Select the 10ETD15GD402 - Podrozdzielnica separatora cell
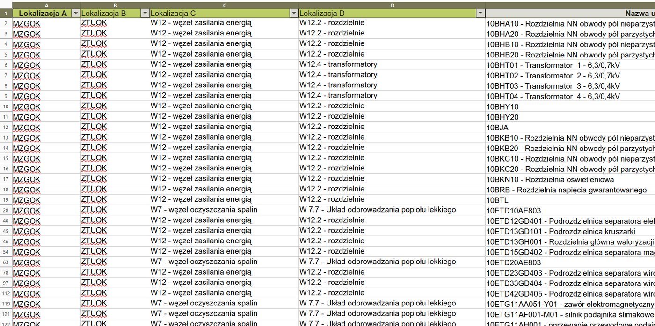The height and width of the screenshot is (326, 655). (570, 252)
